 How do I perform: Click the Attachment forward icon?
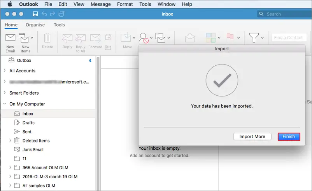108,47
